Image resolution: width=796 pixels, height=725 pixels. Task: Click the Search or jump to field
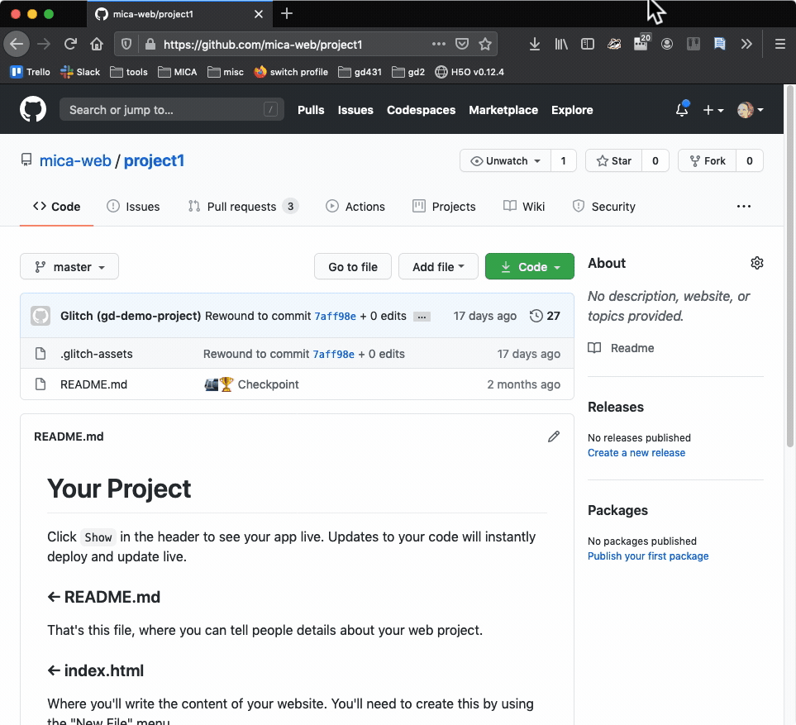(x=171, y=108)
